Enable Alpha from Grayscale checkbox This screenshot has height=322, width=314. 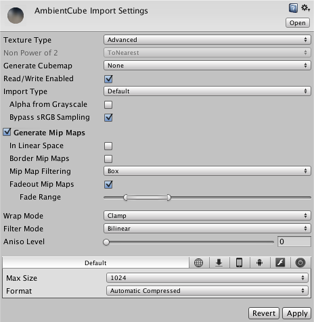pyautogui.click(x=108, y=105)
